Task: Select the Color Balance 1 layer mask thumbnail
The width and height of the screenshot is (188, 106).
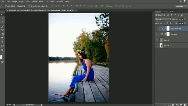Action: click(168, 29)
